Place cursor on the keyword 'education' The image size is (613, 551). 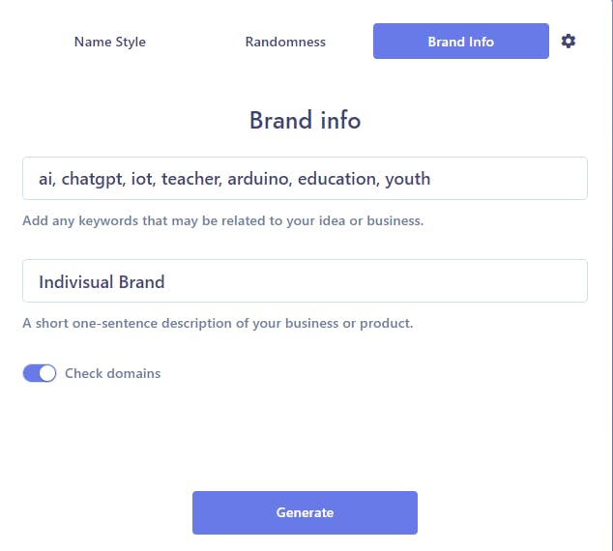pos(336,179)
